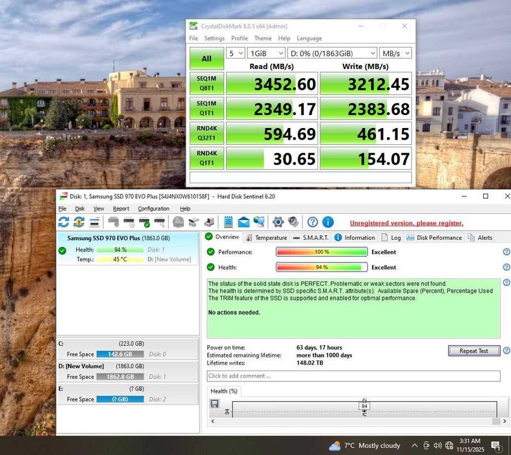Click the help icon beside Performance rating
The height and width of the screenshot is (455, 511).
point(506,252)
